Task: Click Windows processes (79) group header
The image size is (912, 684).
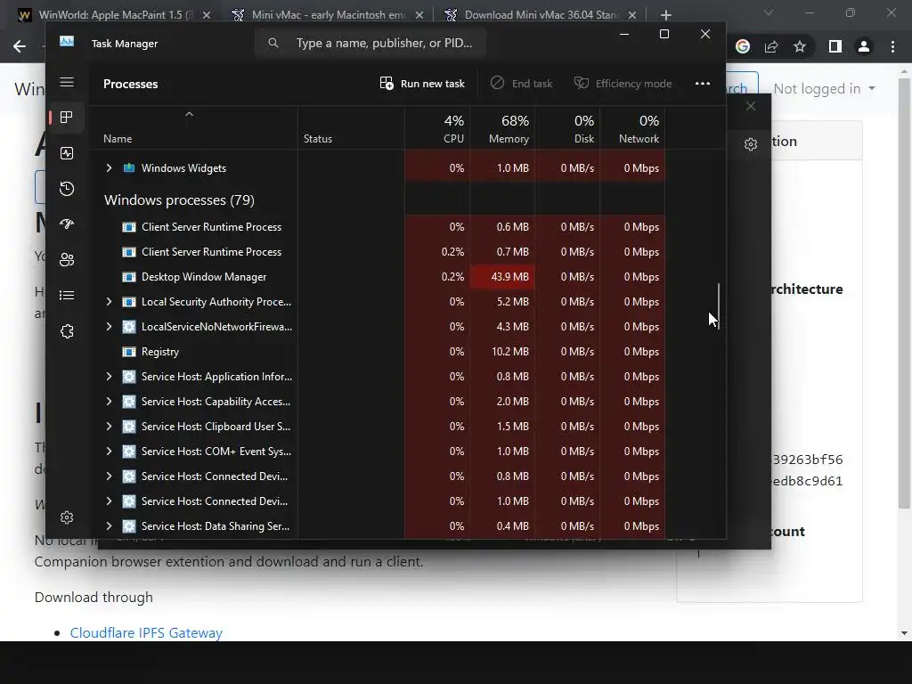Action: [179, 200]
